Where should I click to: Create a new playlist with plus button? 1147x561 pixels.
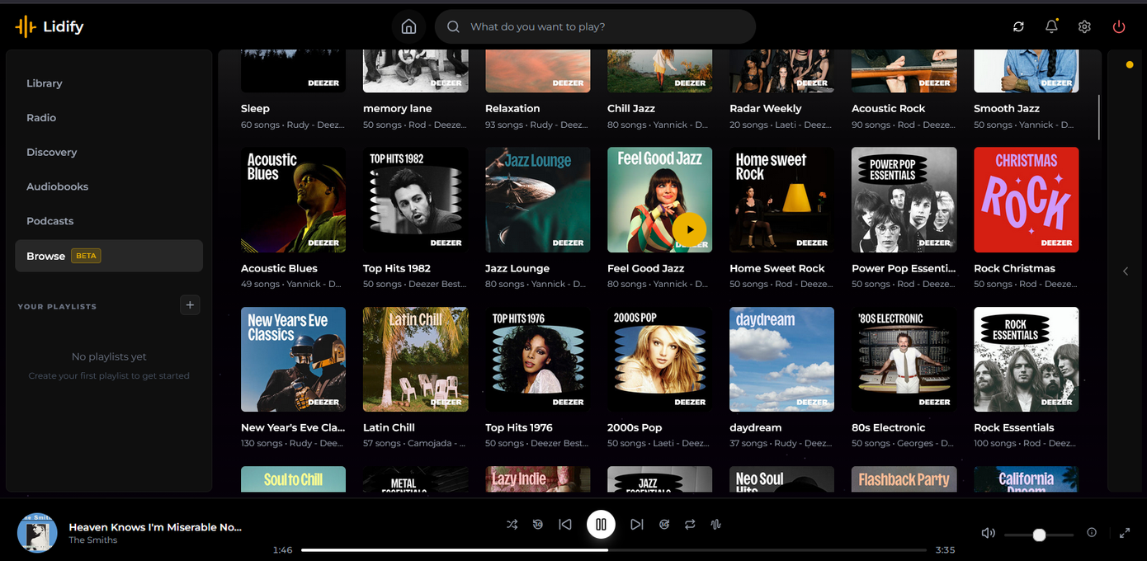tap(190, 305)
